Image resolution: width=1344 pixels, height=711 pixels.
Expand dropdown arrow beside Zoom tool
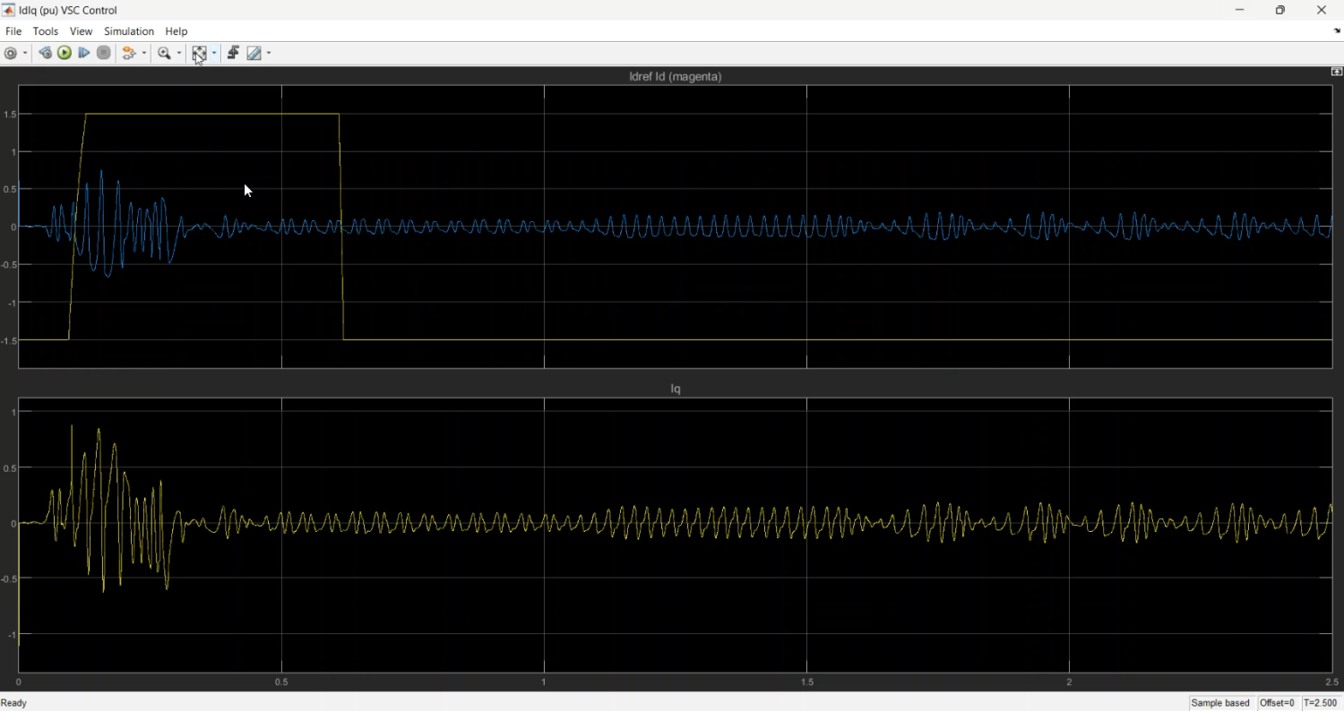(x=179, y=54)
